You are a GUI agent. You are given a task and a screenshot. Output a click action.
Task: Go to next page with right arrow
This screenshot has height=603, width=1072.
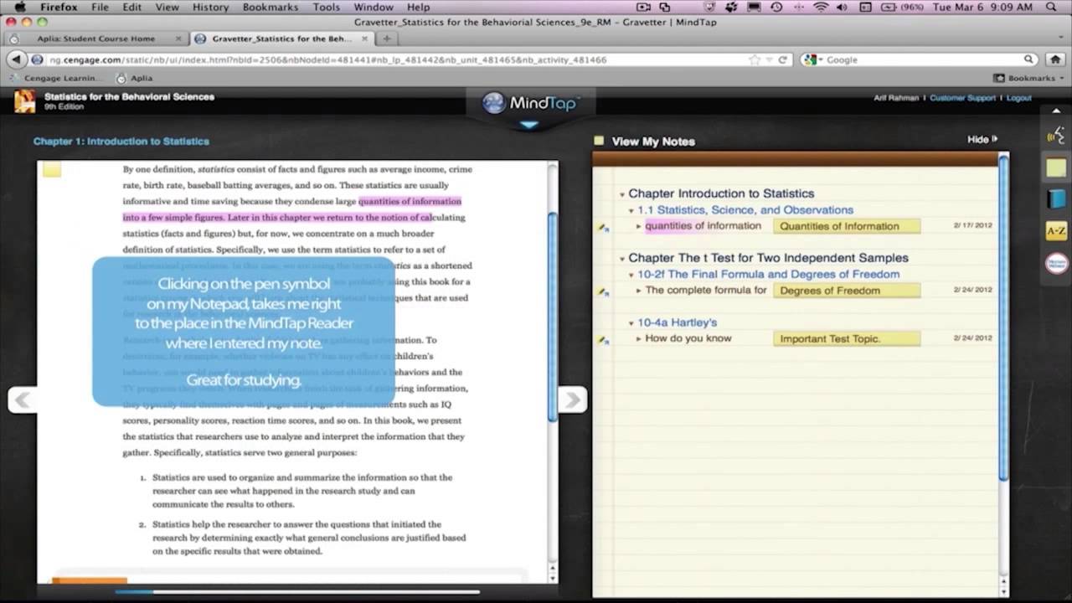point(573,400)
